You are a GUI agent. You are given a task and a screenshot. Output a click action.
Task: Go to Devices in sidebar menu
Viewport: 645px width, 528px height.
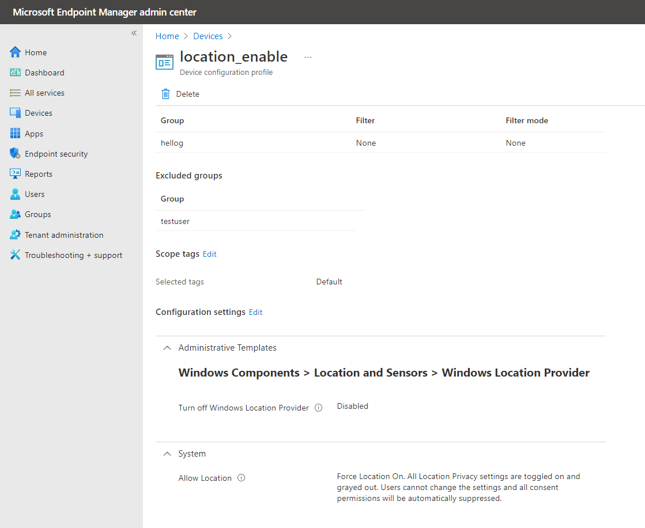[x=38, y=113]
